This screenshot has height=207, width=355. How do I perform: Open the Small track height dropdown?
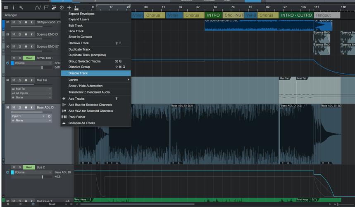tap(58, 204)
